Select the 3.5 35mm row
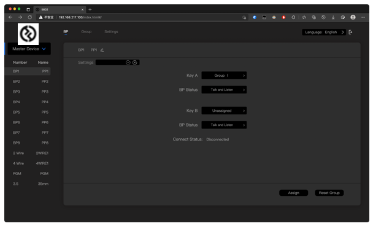Image resolution: width=373 pixels, height=226 pixels. tap(28, 184)
